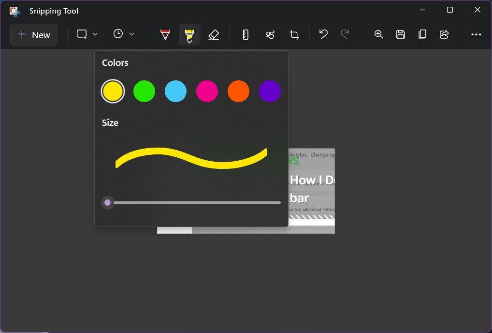Share the snip
Screen dimensions: 492x333
point(444,34)
